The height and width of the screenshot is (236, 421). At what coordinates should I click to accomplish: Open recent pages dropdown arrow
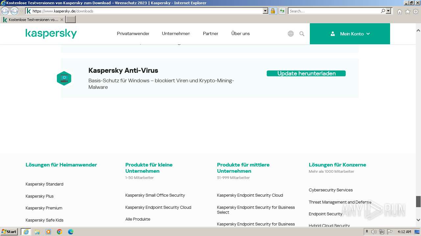(x=21, y=11)
